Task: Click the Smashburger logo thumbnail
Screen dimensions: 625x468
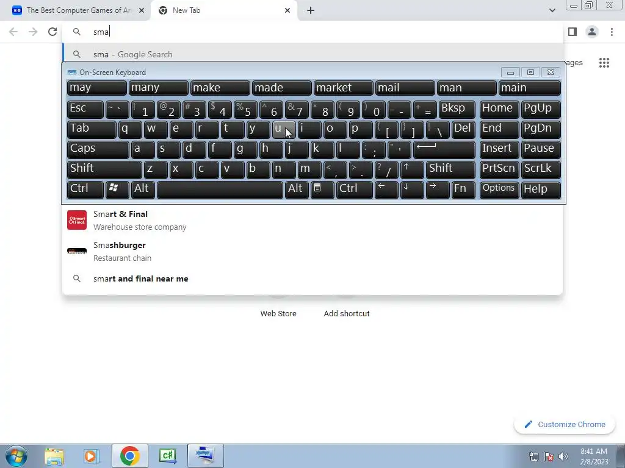Action: pyautogui.click(x=77, y=251)
